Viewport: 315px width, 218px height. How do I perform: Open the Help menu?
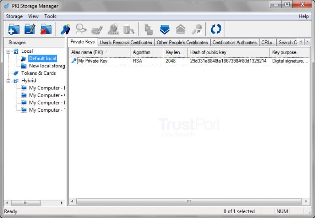click(x=303, y=16)
